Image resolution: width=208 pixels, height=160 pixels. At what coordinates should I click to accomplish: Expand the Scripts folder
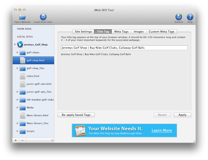(x=17, y=131)
